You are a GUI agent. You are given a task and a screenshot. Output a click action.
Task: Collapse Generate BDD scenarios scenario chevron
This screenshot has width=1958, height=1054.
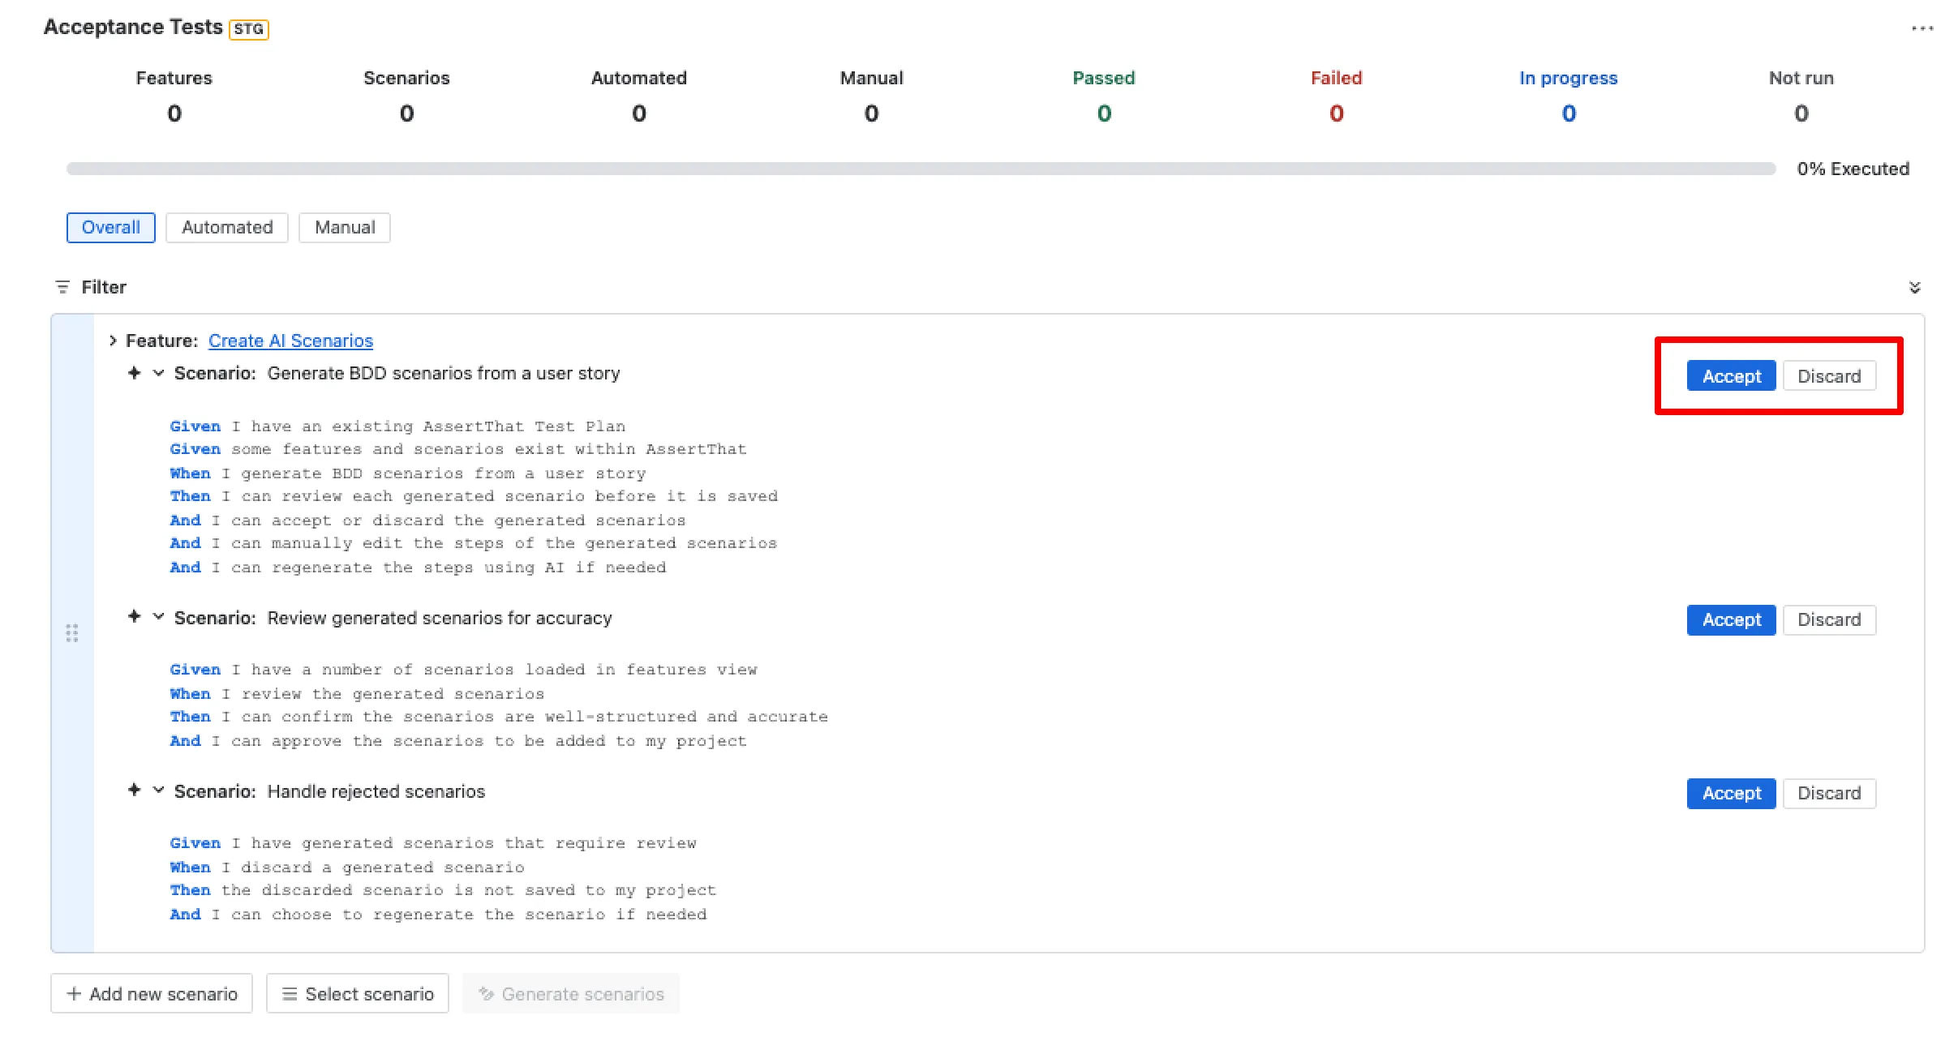click(x=159, y=373)
